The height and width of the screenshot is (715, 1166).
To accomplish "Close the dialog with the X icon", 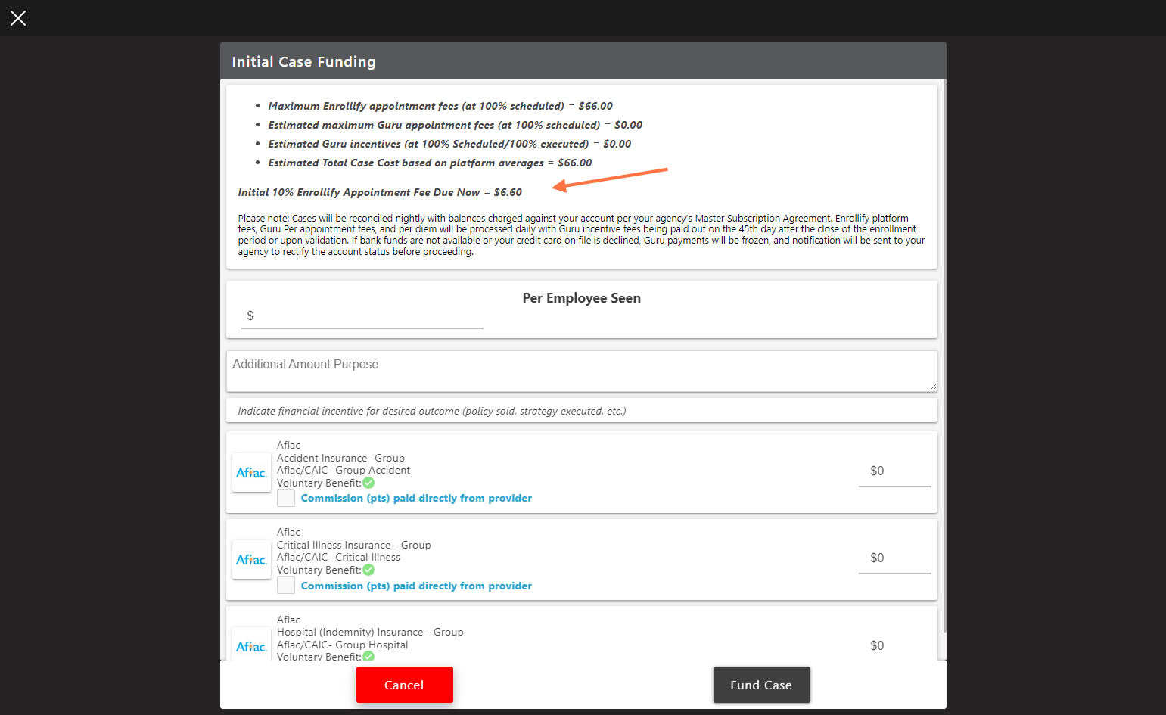I will [x=18, y=18].
